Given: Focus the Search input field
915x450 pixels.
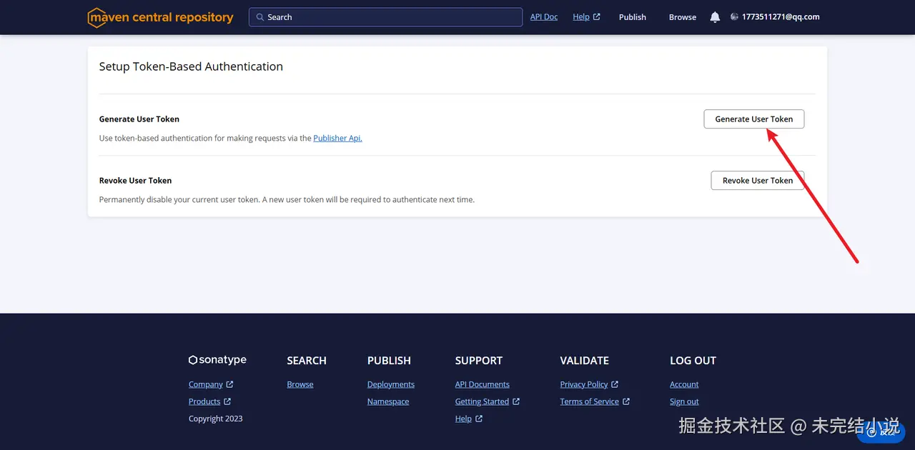Looking at the screenshot, I should tap(385, 17).
